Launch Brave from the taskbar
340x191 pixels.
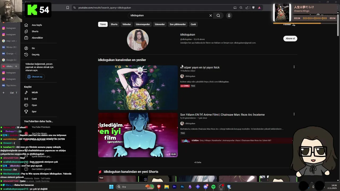[159, 187]
